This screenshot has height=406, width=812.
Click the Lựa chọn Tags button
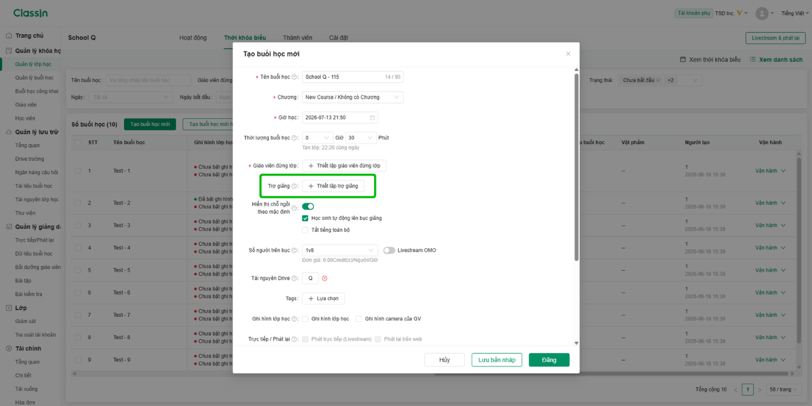(323, 299)
